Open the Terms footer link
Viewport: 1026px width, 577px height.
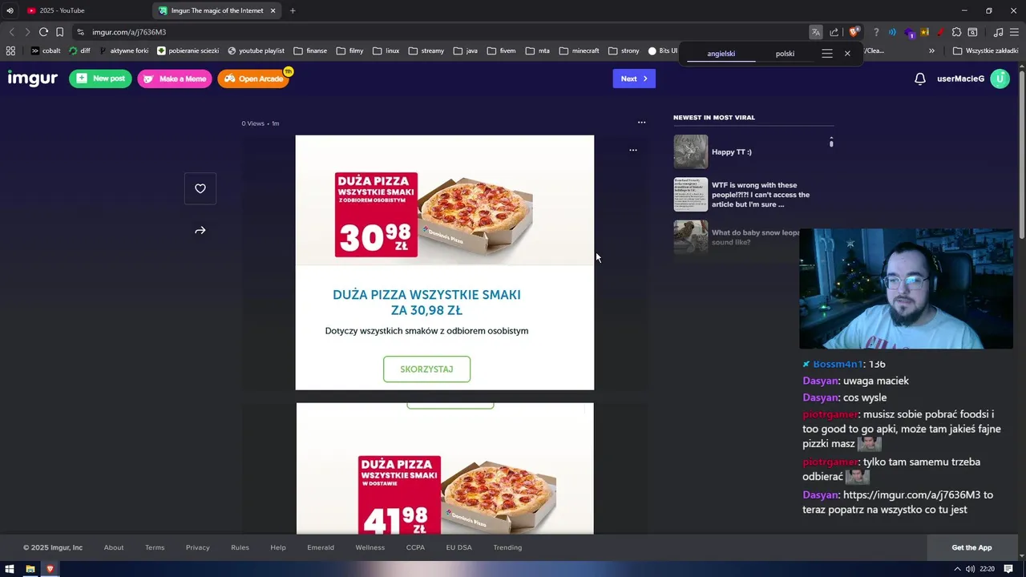point(155,547)
